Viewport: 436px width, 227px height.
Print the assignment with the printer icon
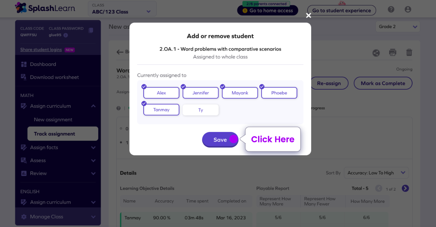pos(393,53)
